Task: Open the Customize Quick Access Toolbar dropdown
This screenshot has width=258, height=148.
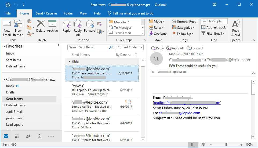Action: tap(24, 5)
